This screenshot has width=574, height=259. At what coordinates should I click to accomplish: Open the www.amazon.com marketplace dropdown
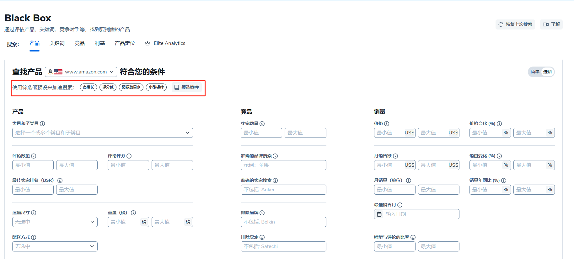pos(81,72)
